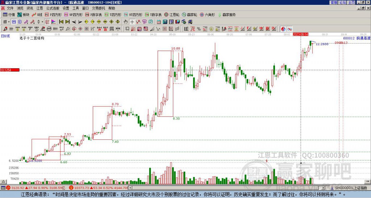Open the P数字表 tool

93,14
